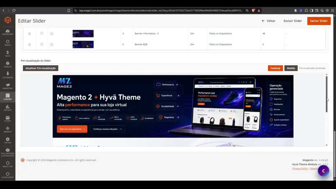336x189 pixels.
Task: Open the Catalog sidebar menu
Action: tap(8, 65)
